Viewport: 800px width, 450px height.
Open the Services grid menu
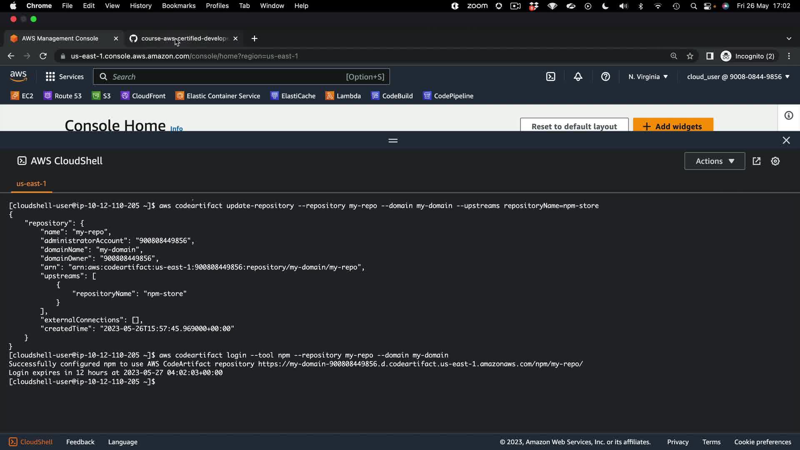point(65,77)
